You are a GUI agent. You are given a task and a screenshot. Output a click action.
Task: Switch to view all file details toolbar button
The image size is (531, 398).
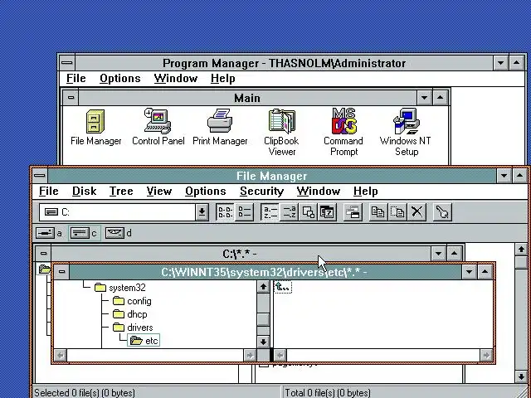pos(244,212)
